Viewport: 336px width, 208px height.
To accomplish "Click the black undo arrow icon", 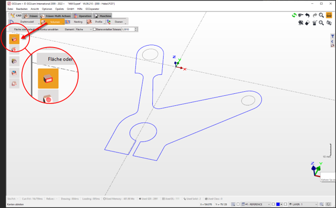I will point(308,15).
